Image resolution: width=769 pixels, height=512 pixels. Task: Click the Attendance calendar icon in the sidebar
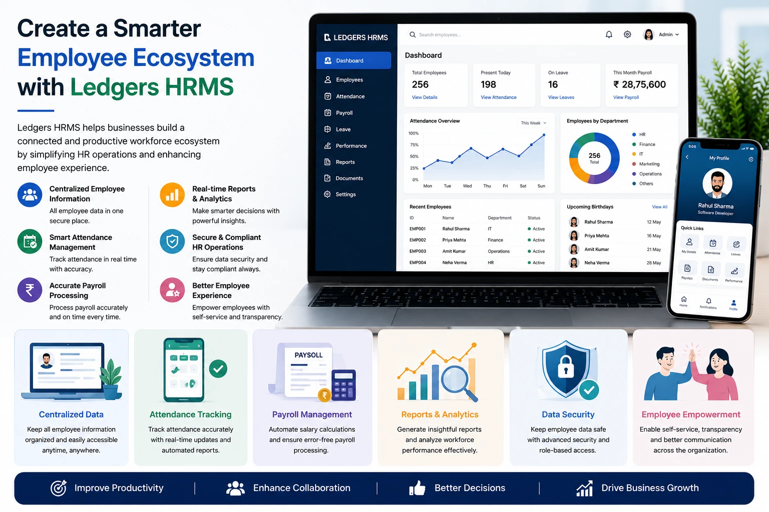point(328,96)
